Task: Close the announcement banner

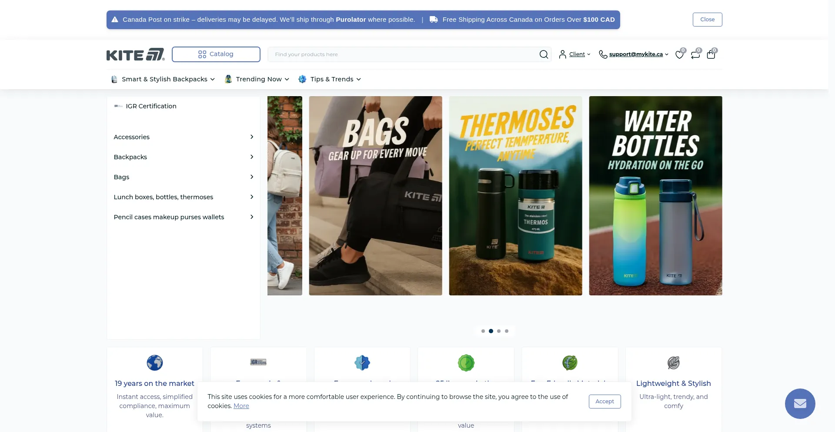Action: point(707,20)
